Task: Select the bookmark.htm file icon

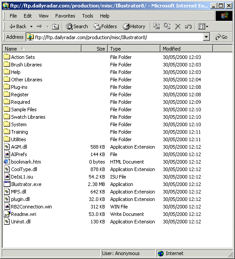Action: [7, 162]
